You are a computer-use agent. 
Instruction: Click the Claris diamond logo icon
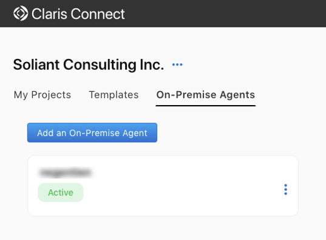point(21,13)
